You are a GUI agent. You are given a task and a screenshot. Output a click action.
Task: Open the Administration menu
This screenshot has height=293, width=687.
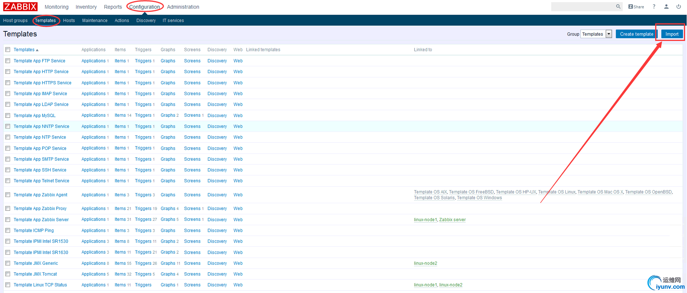pos(183,7)
